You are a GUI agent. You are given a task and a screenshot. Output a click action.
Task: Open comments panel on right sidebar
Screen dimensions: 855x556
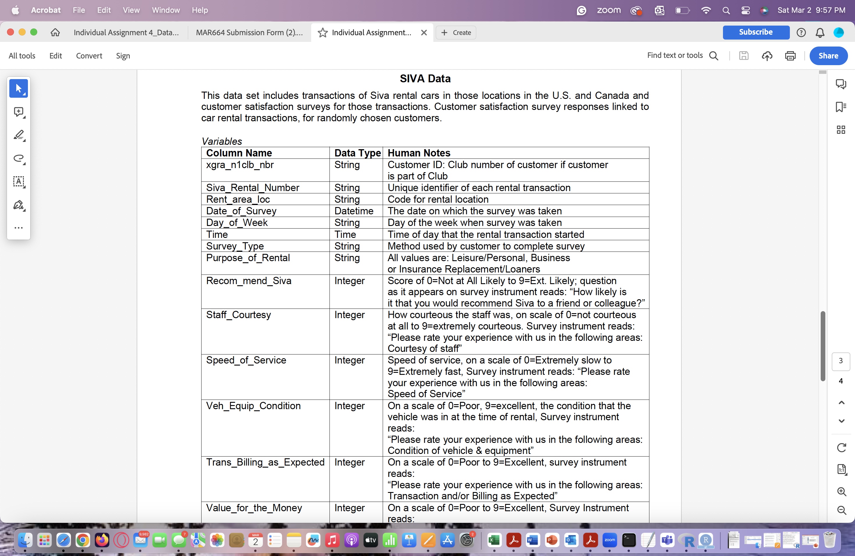pos(841,84)
